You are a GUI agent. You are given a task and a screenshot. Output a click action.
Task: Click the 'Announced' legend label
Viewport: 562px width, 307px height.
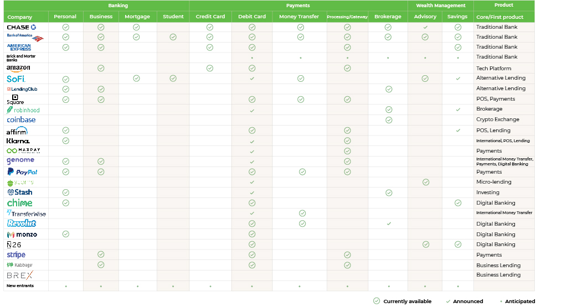click(468, 301)
